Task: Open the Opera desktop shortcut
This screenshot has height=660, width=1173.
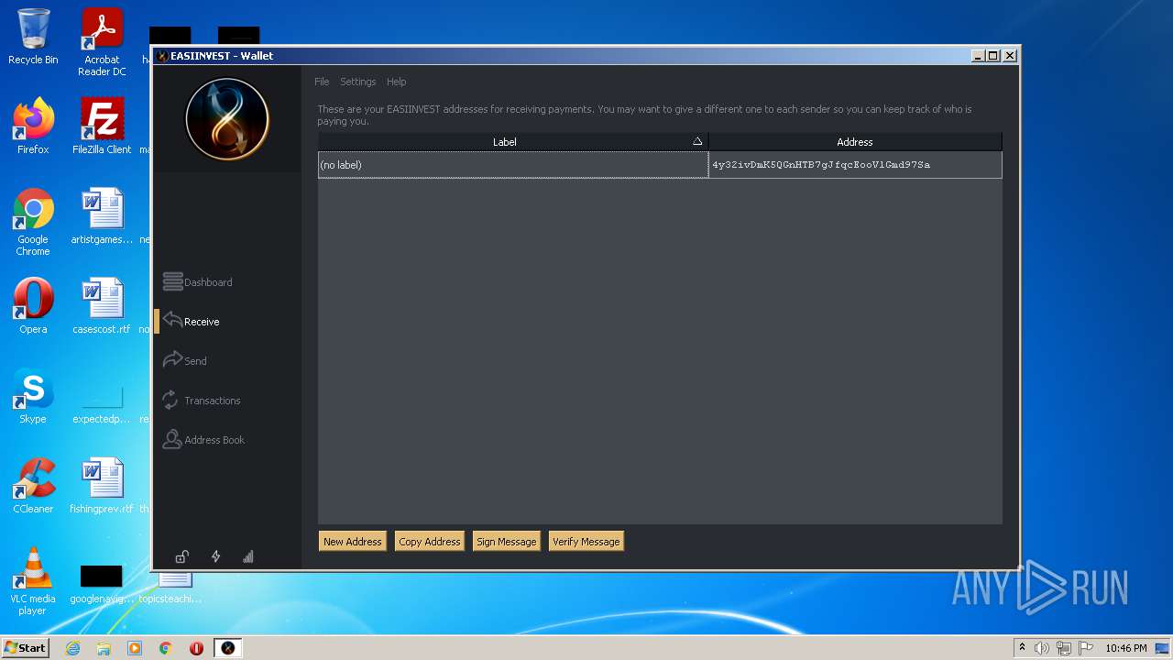Action: pos(33,306)
